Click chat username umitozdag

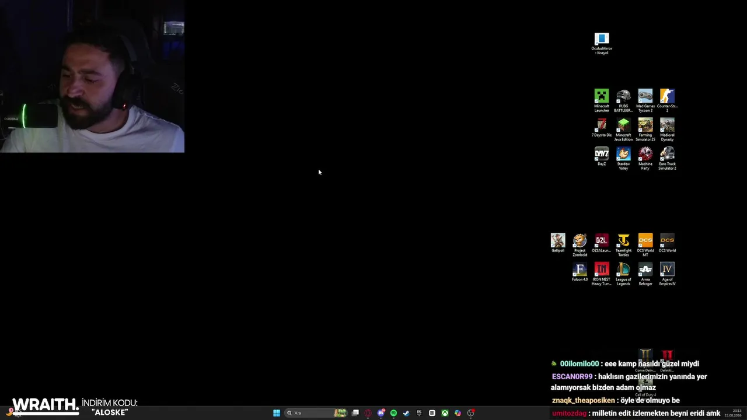(569, 414)
